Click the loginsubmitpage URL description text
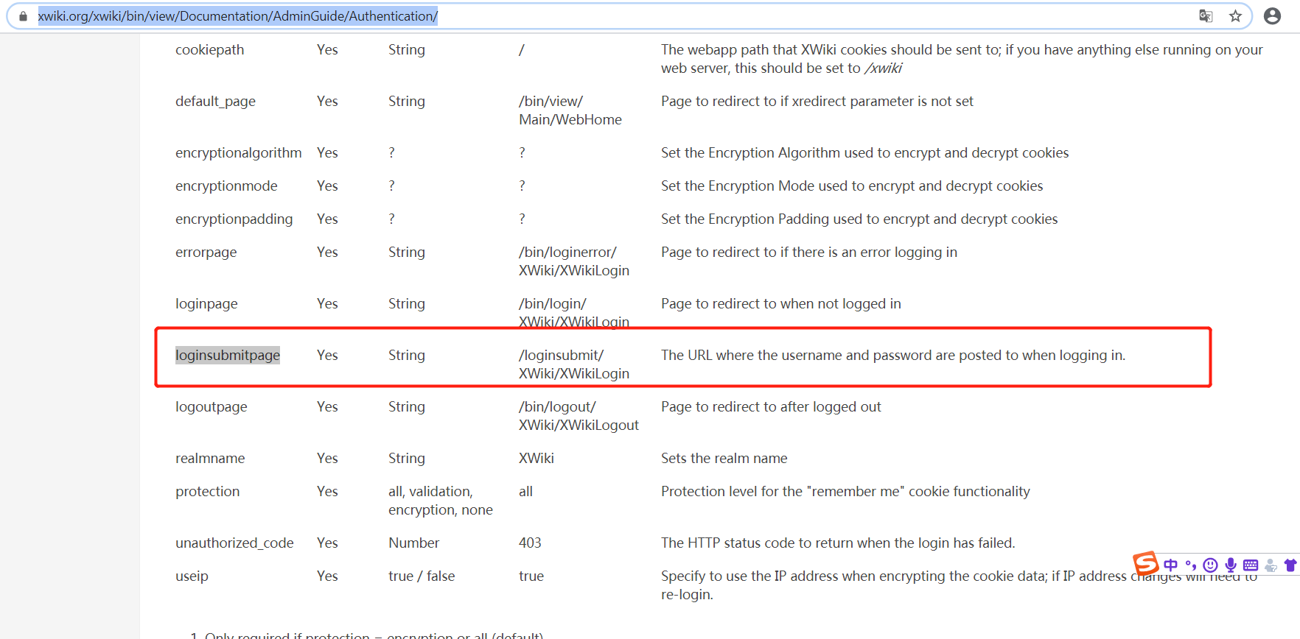 pos(892,355)
